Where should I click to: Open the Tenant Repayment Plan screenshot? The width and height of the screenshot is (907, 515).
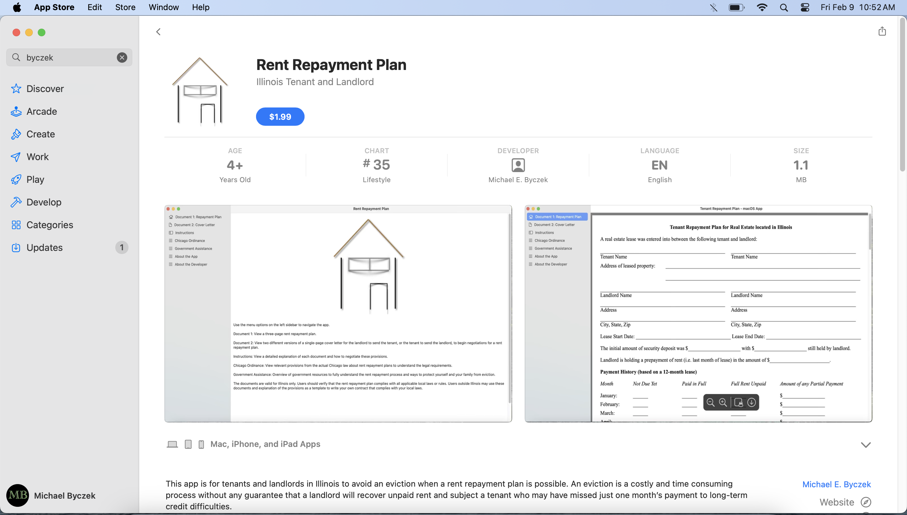point(698,313)
